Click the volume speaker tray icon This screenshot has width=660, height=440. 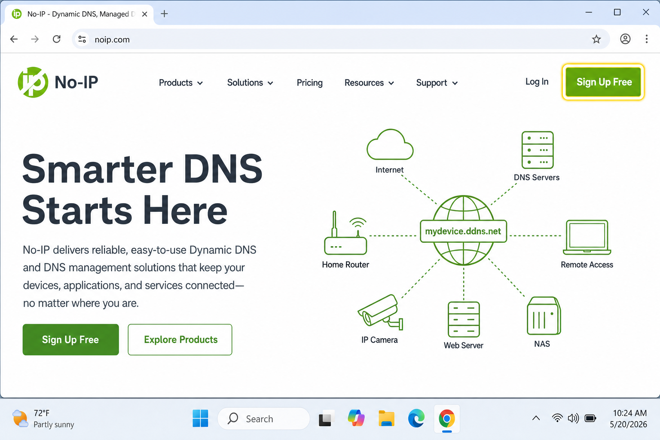point(573,418)
